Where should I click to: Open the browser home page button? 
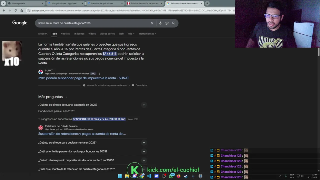pyautogui.click(x=21, y=10)
